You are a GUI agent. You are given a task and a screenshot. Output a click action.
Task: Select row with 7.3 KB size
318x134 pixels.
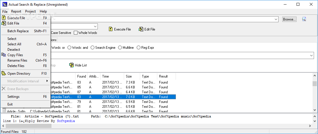tap(113, 82)
